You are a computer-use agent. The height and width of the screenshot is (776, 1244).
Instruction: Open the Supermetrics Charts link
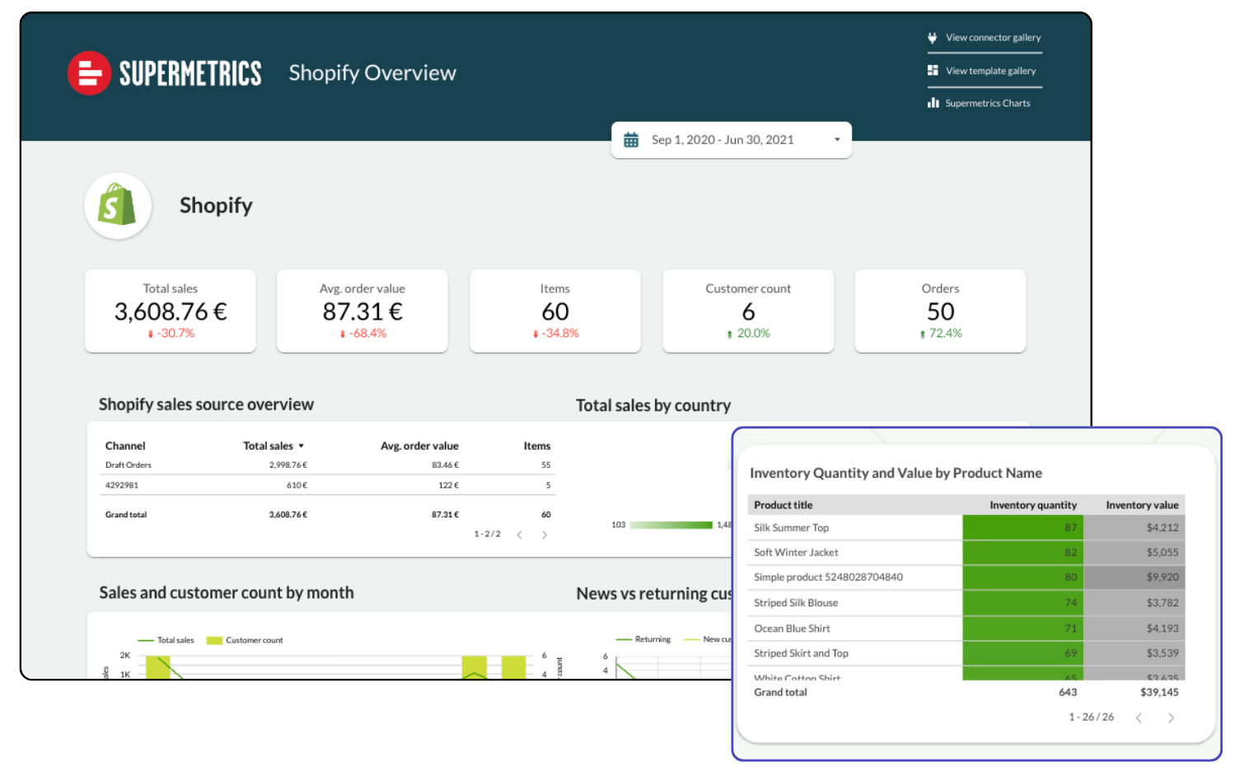(987, 103)
